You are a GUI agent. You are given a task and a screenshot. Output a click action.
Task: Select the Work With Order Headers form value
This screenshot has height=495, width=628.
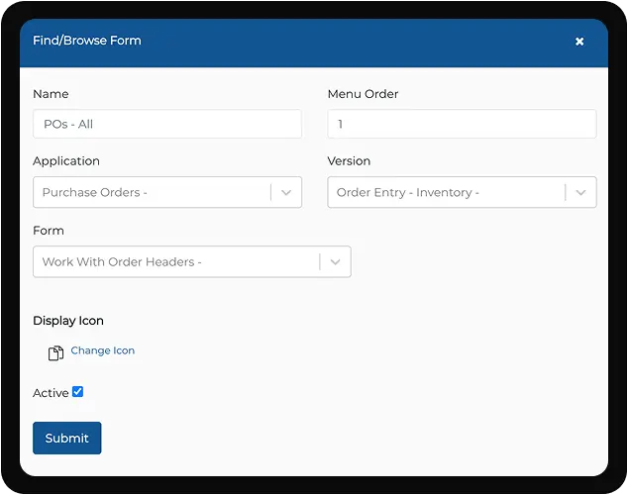coord(122,261)
